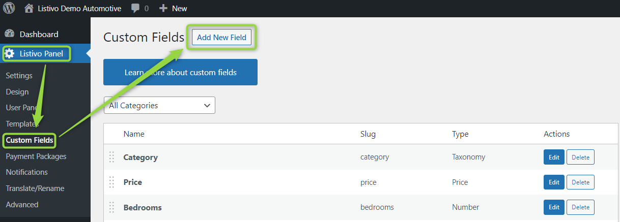The height and width of the screenshot is (222, 620).
Task: Grab the drag handle for Category row
Action: (111, 157)
